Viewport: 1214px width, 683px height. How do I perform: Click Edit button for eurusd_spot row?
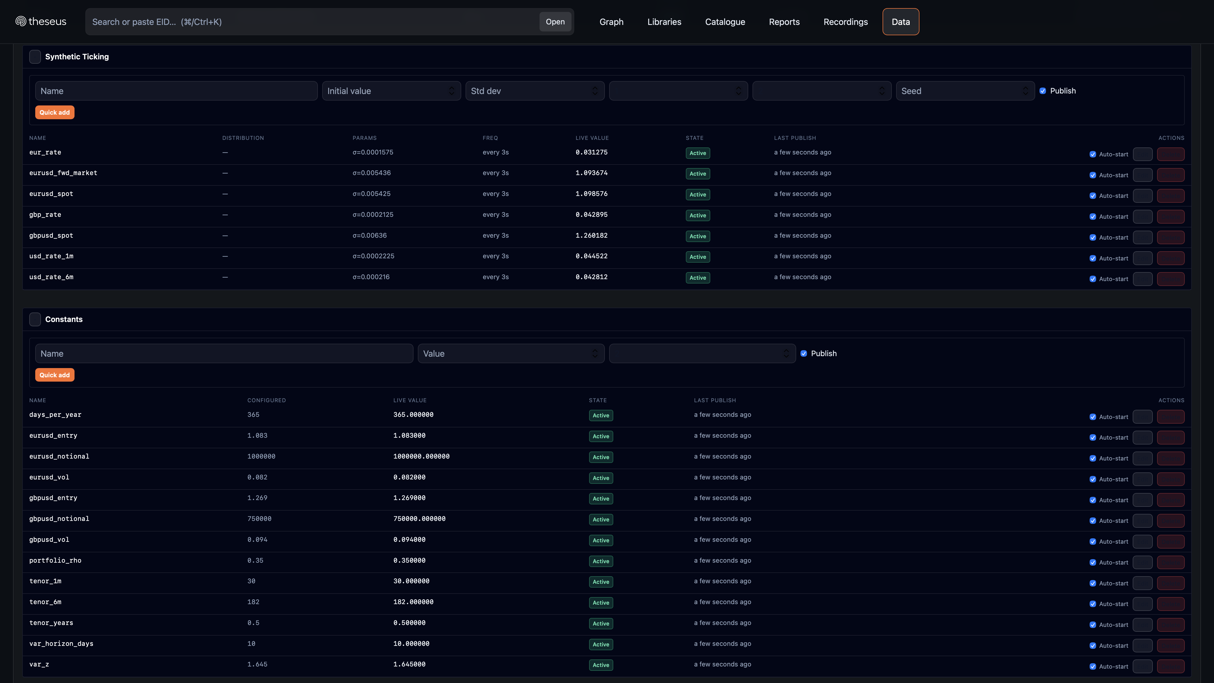tap(1142, 196)
